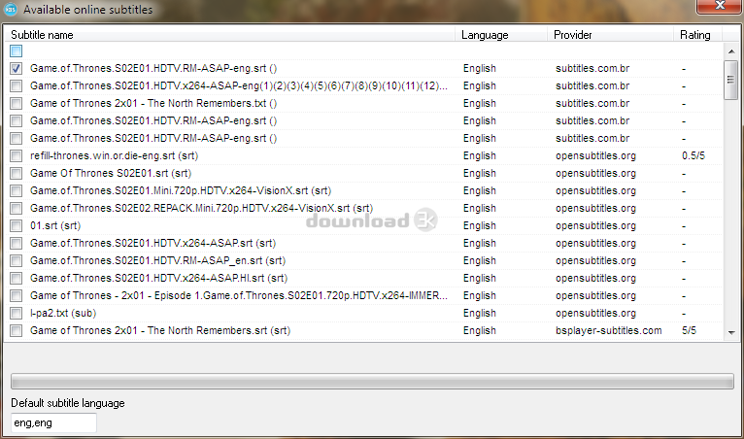Click the subtitle list scrollbar down arrow
This screenshot has width=744, height=439.
[x=731, y=333]
